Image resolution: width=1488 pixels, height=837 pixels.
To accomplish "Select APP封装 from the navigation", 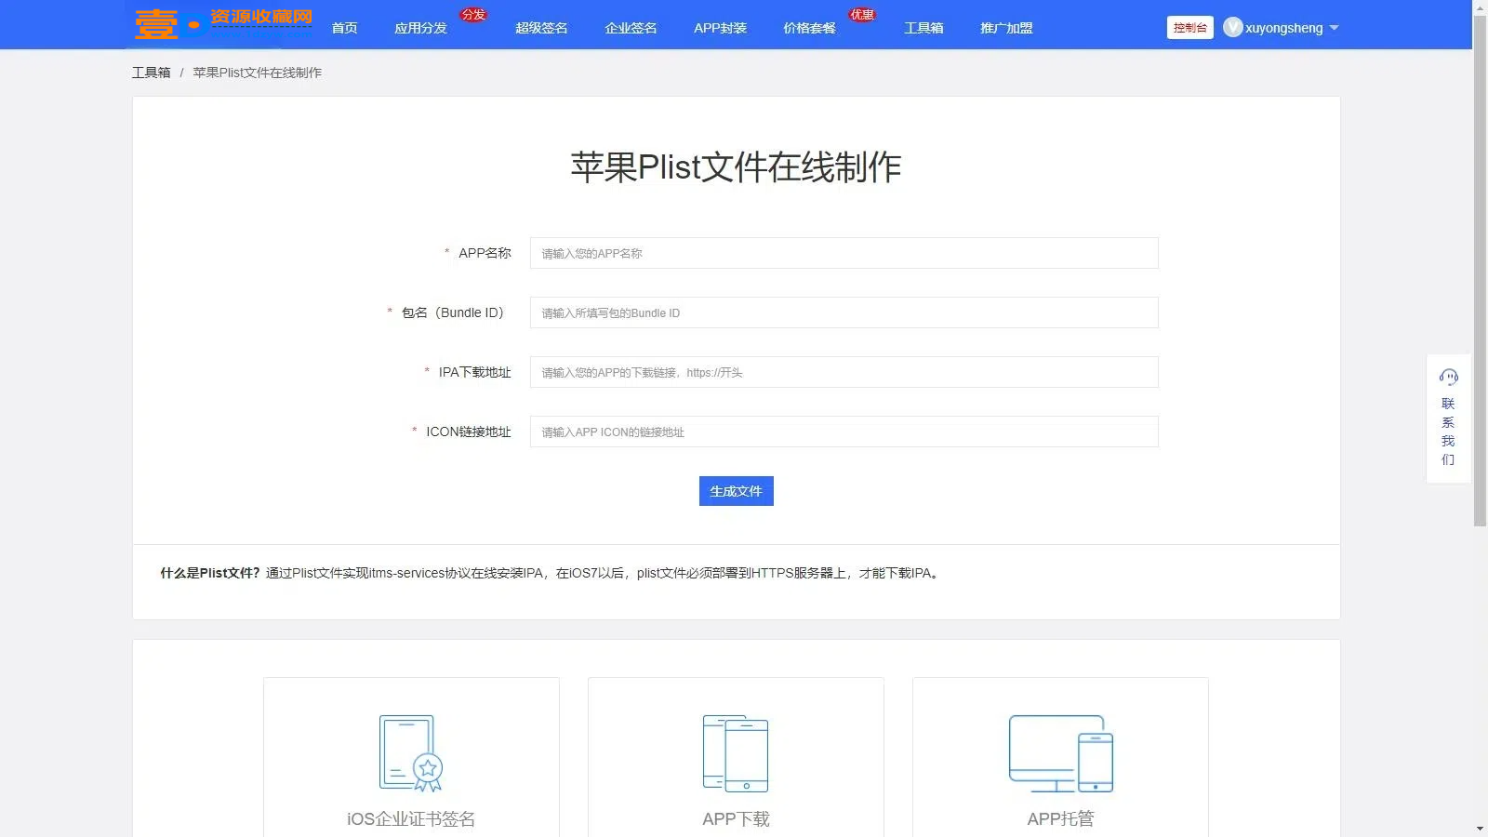I will [719, 28].
